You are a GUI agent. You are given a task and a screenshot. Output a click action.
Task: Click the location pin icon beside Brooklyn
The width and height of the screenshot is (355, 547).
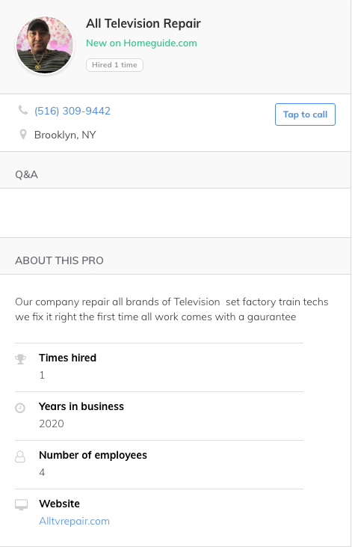click(x=23, y=134)
